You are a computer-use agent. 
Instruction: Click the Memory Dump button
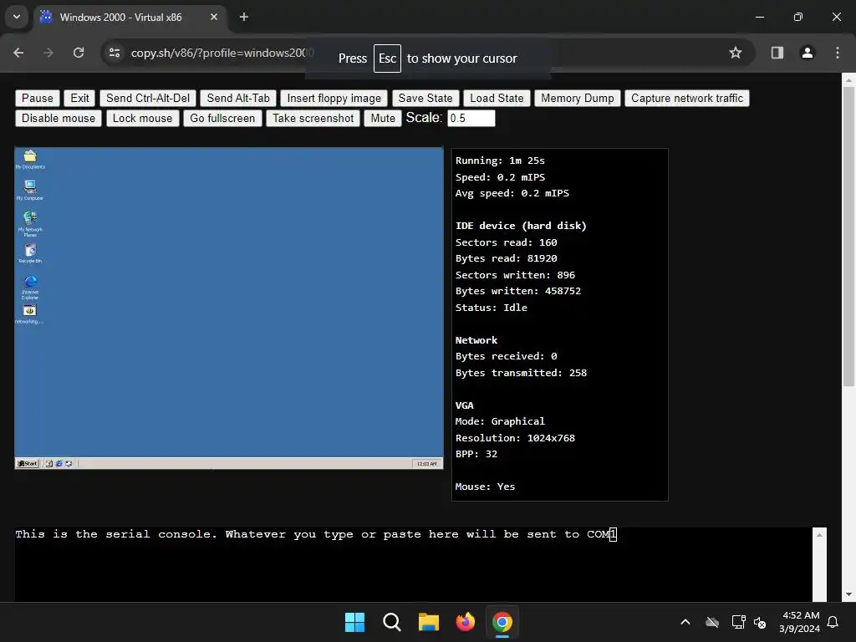[x=578, y=99]
